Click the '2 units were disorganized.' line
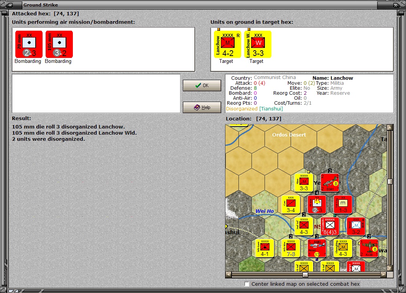The width and height of the screenshot is (406, 293). [48, 139]
